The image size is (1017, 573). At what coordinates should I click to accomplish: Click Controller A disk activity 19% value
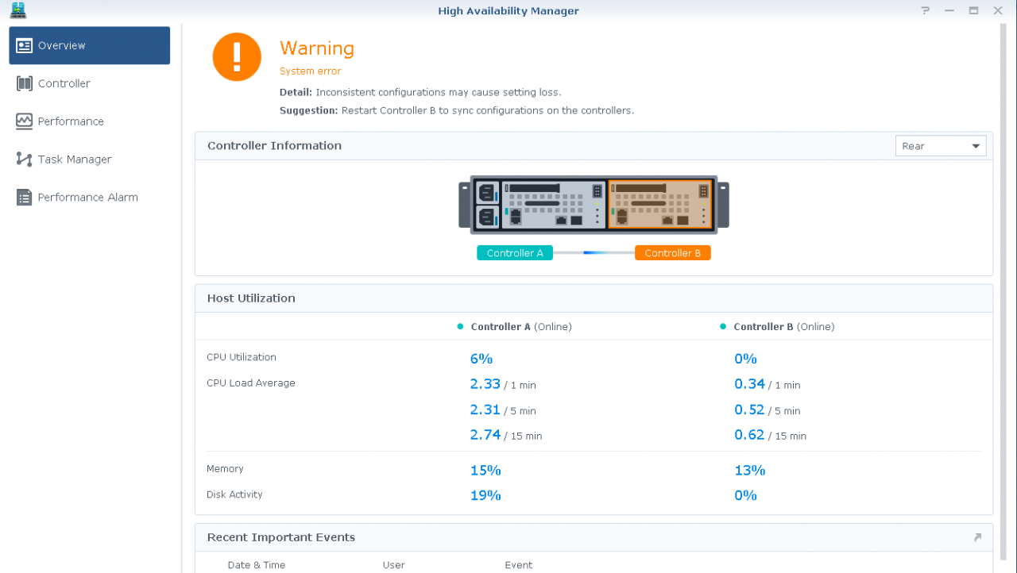tap(485, 495)
